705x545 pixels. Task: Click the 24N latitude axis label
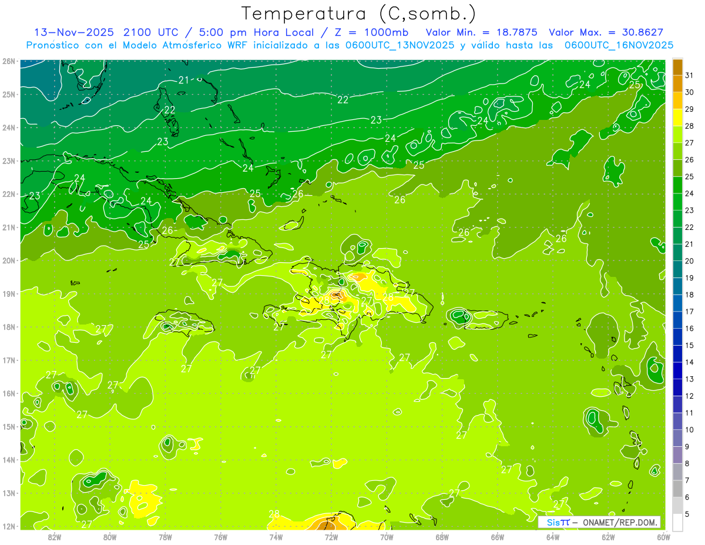pyautogui.click(x=9, y=128)
